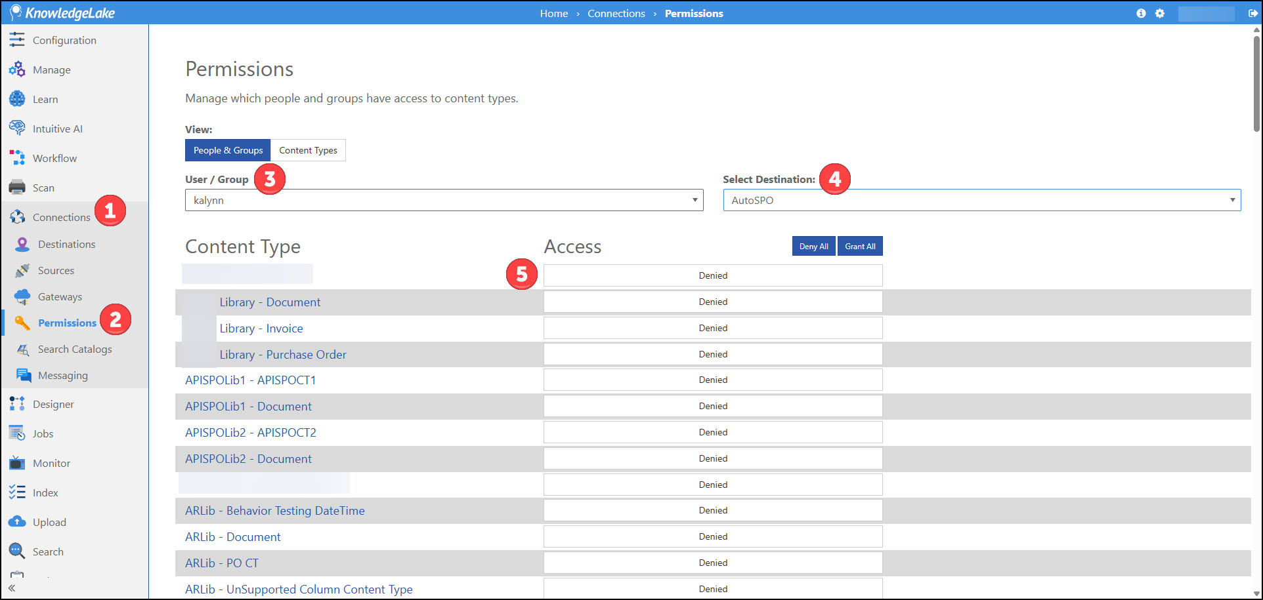The image size is (1263, 600).
Task: Open the User / Group dropdown
Action: pyautogui.click(x=444, y=200)
